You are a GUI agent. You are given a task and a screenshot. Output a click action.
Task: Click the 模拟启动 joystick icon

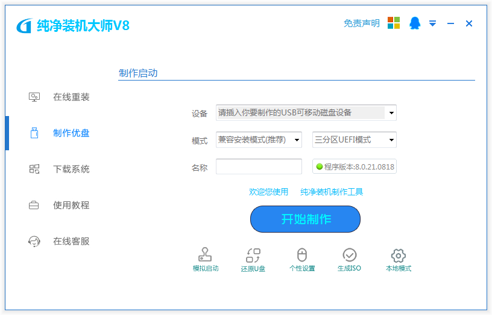click(205, 255)
